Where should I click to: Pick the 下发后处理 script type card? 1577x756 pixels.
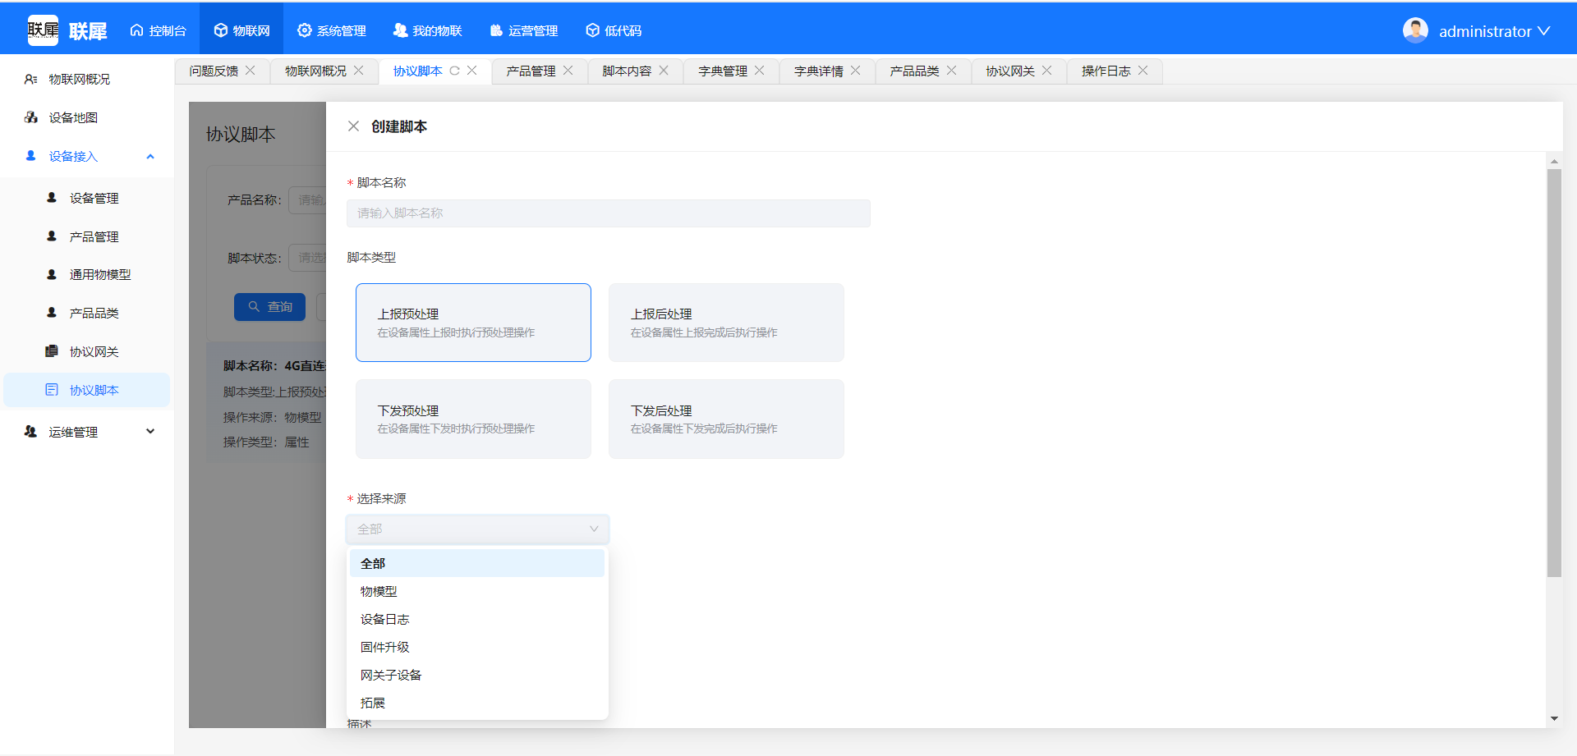click(x=726, y=419)
